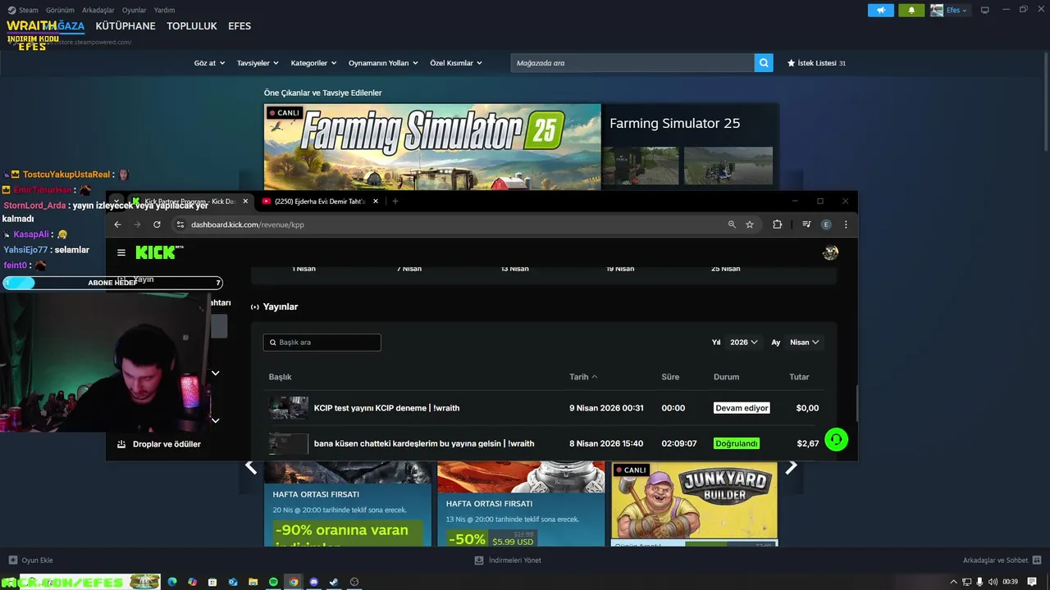Open the year 2026 dropdown

point(744,343)
